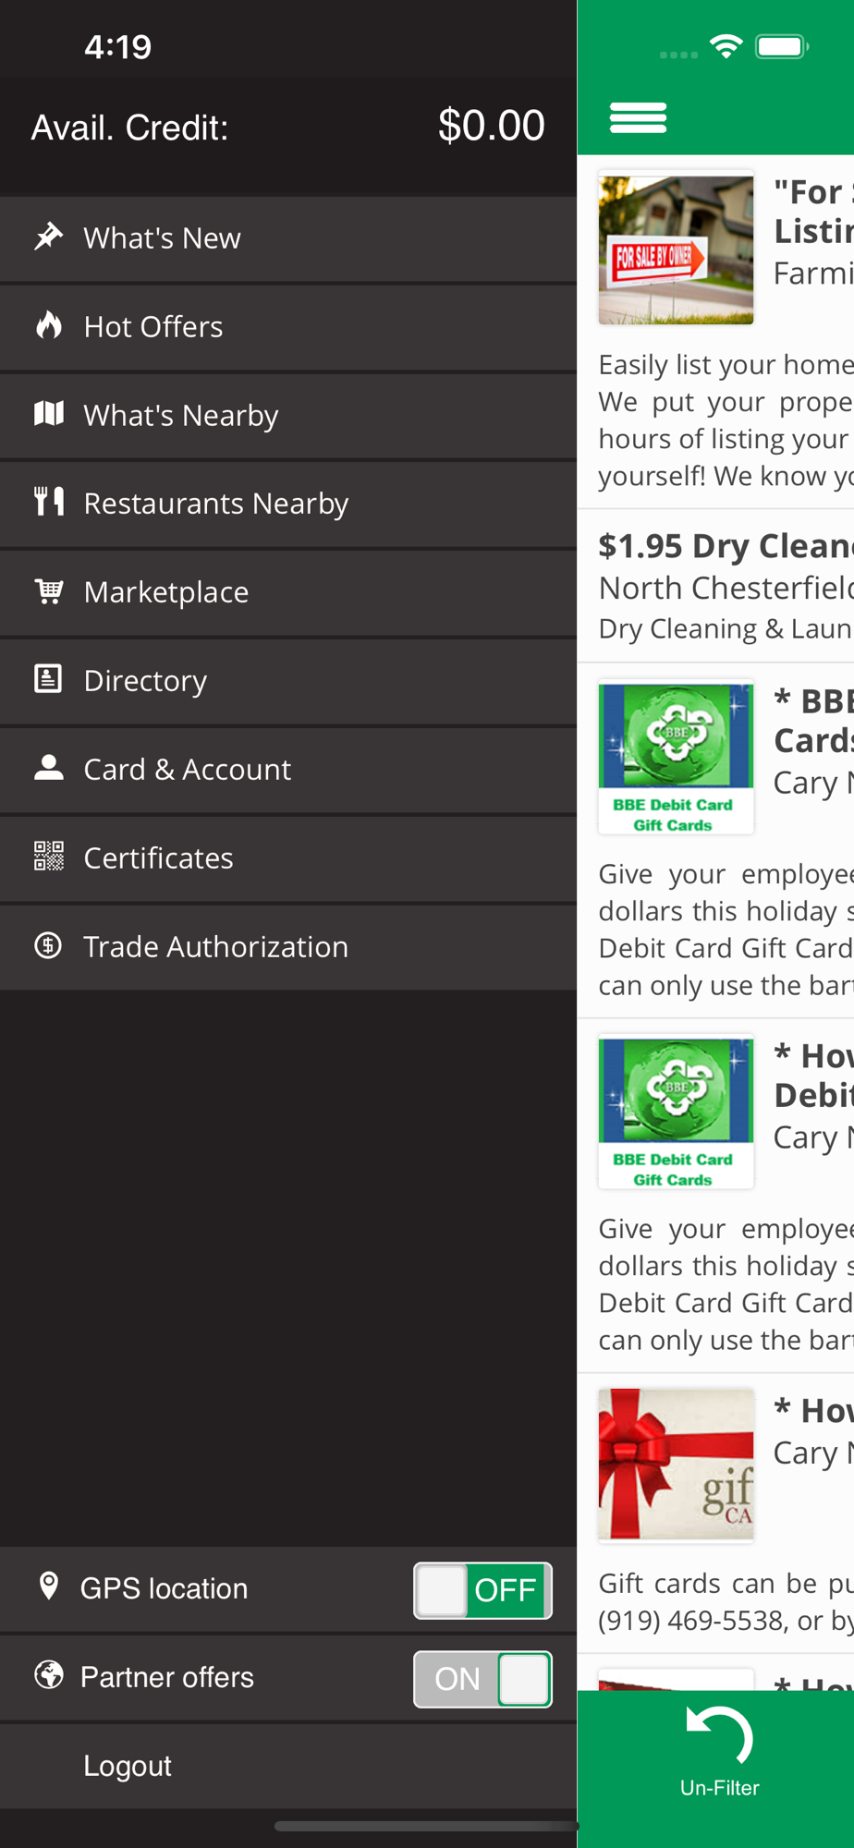Viewport: 854px width, 1848px height.
Task: Open the red ribbon gift card thumbnail
Action: [676, 1465]
